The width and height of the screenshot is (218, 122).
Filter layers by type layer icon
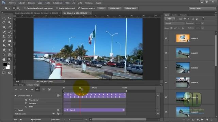pyautogui.click(x=189, y=19)
